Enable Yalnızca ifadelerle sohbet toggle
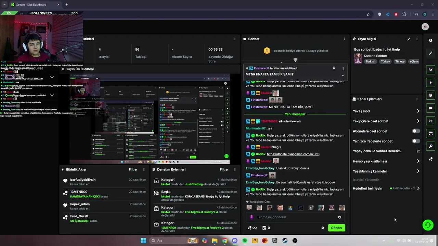The width and height of the screenshot is (438, 246). point(416,141)
